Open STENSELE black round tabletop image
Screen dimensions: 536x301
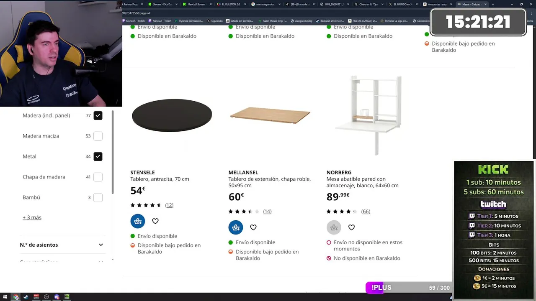pos(172,115)
